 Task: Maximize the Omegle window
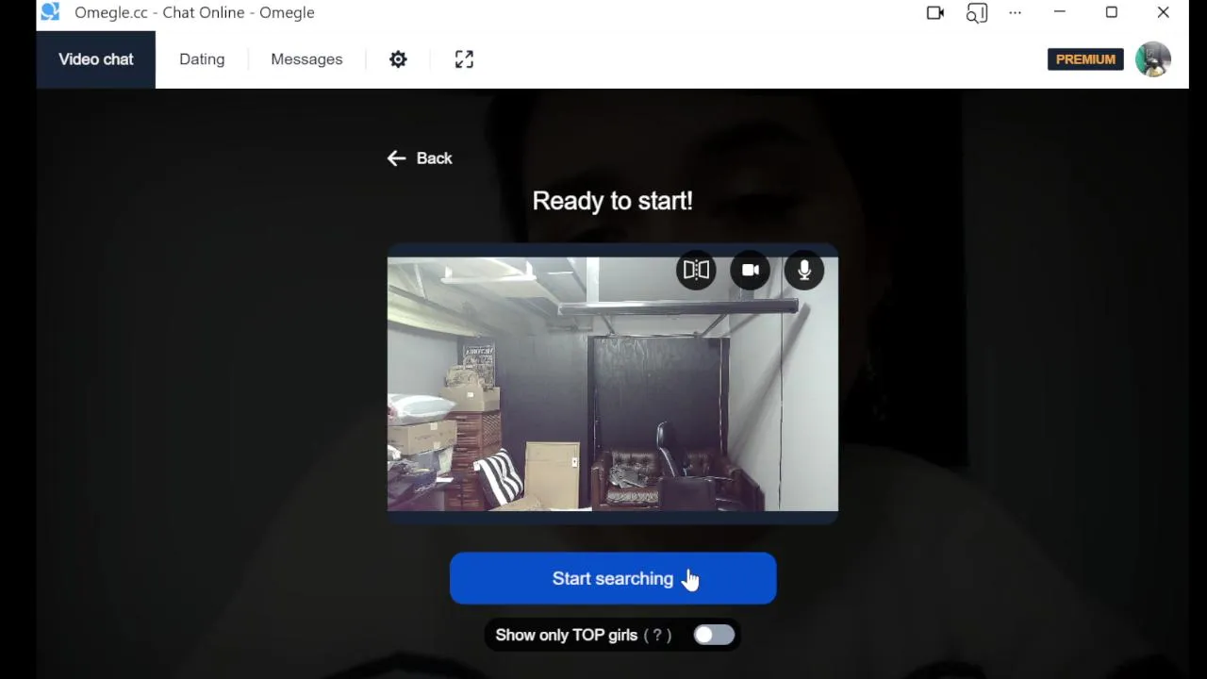[x=1112, y=12]
